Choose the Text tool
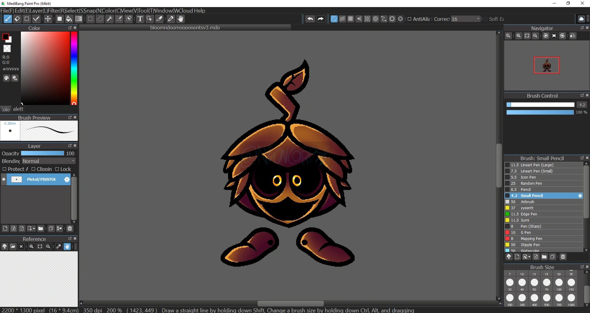This screenshot has height=313, width=590. tap(140, 19)
